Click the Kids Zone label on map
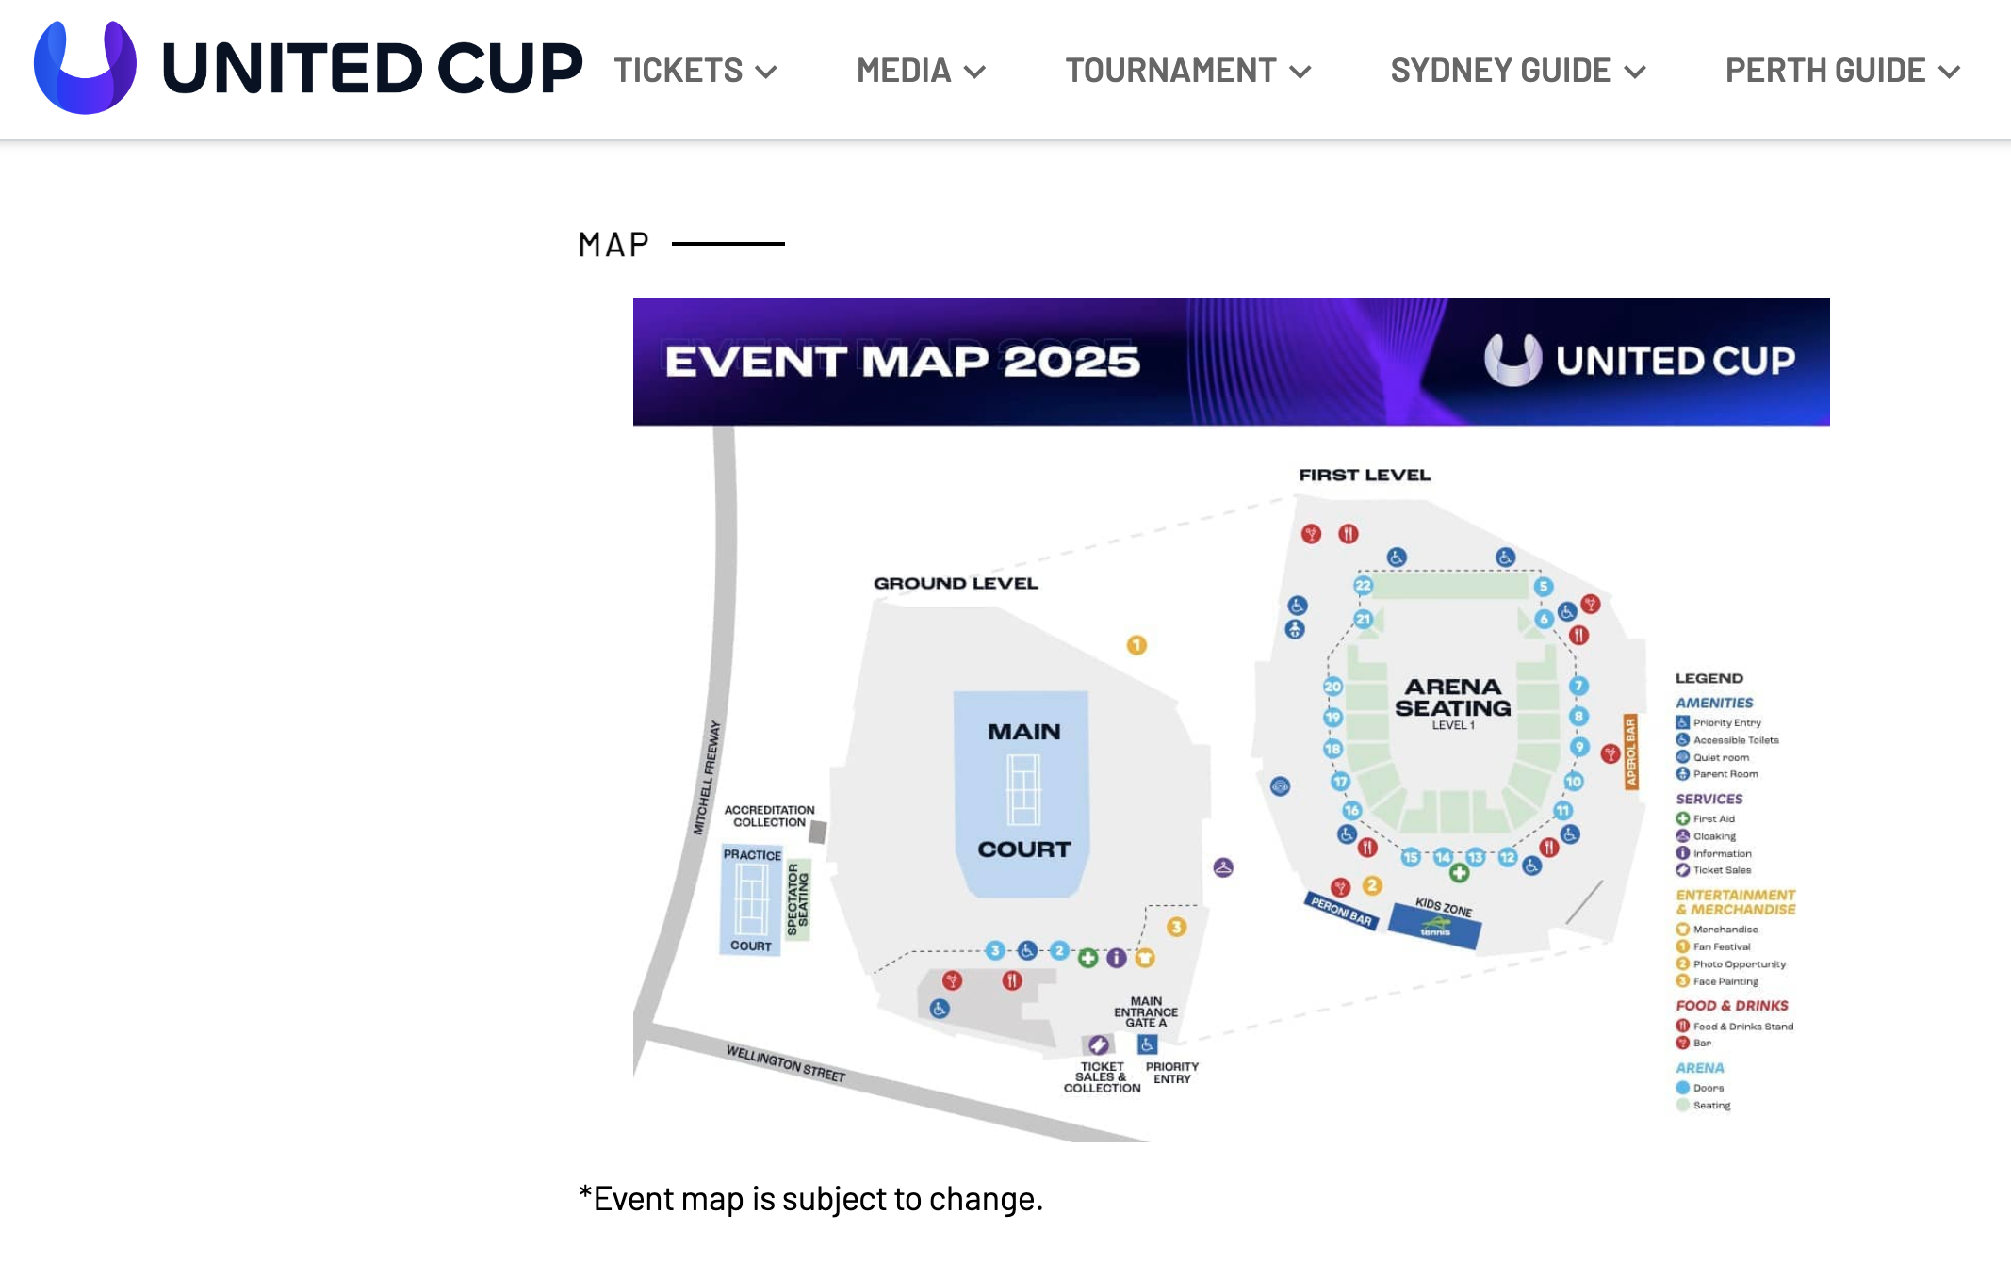The width and height of the screenshot is (2011, 1262). click(x=1443, y=907)
